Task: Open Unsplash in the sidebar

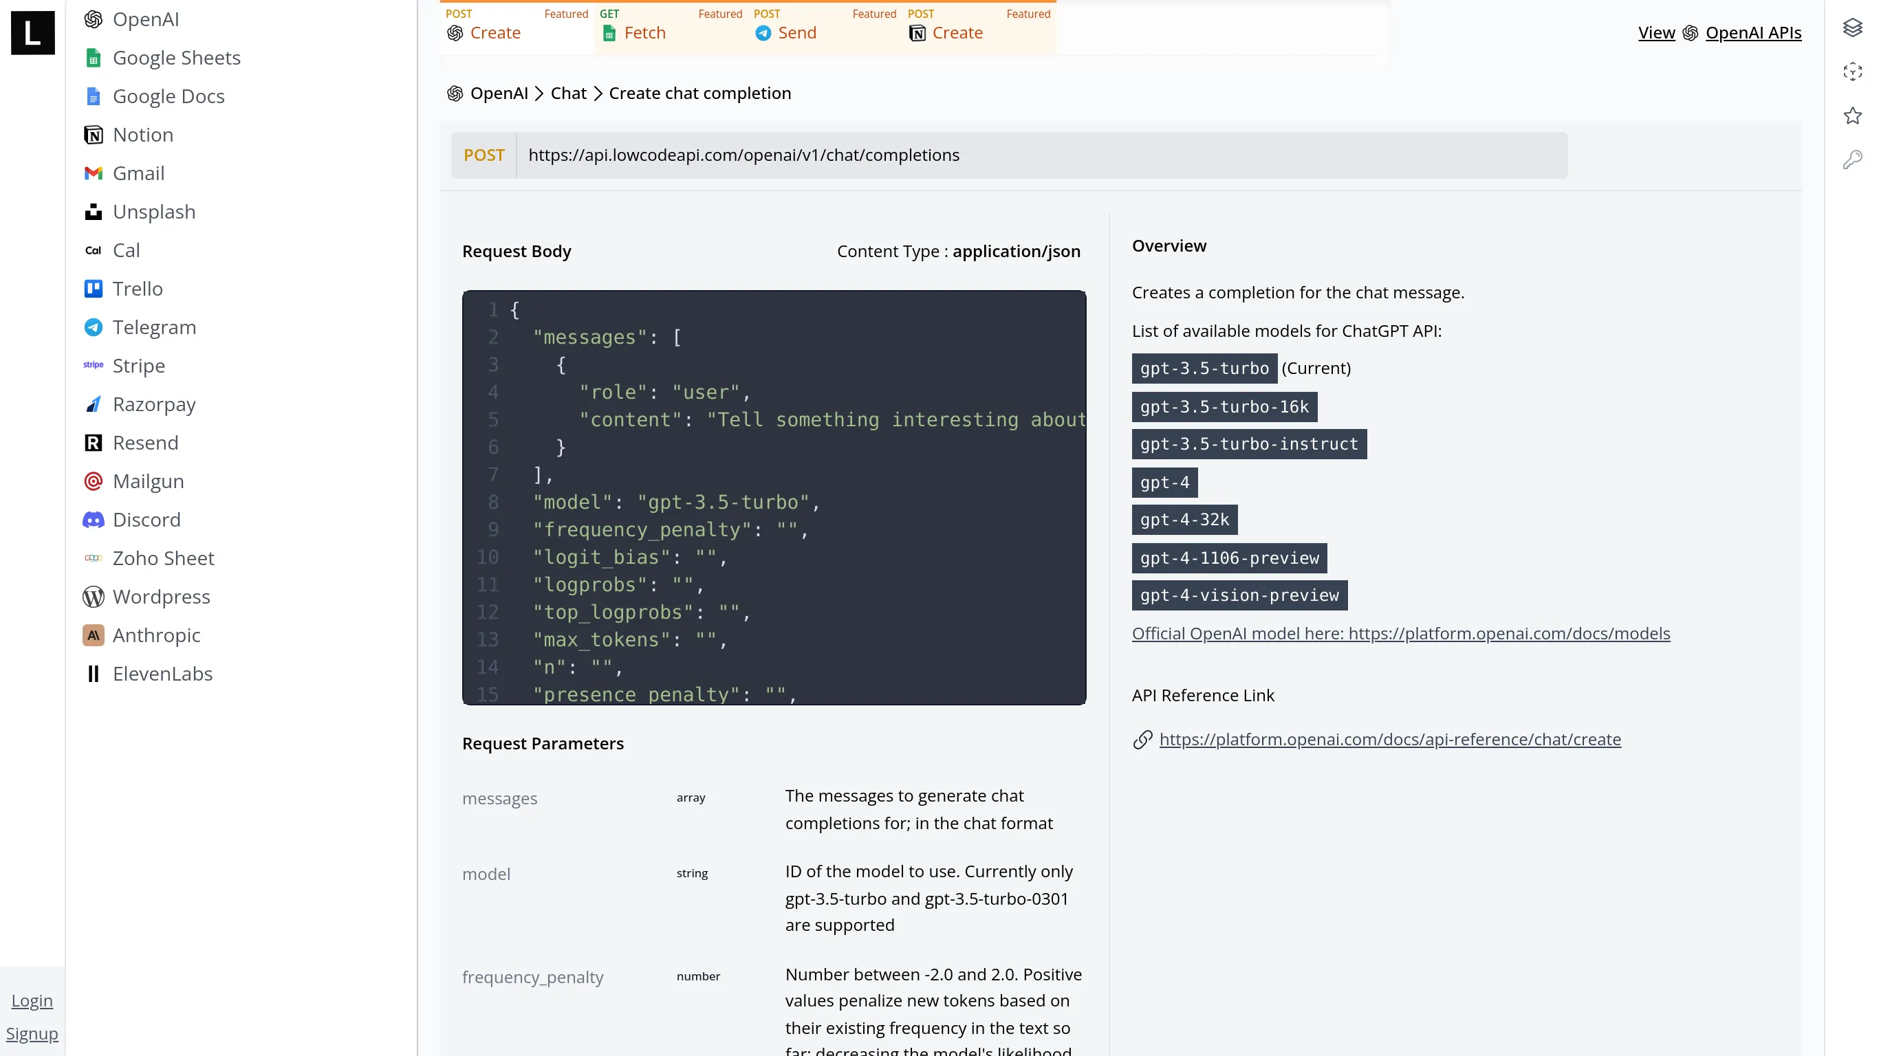Action: coord(140,212)
